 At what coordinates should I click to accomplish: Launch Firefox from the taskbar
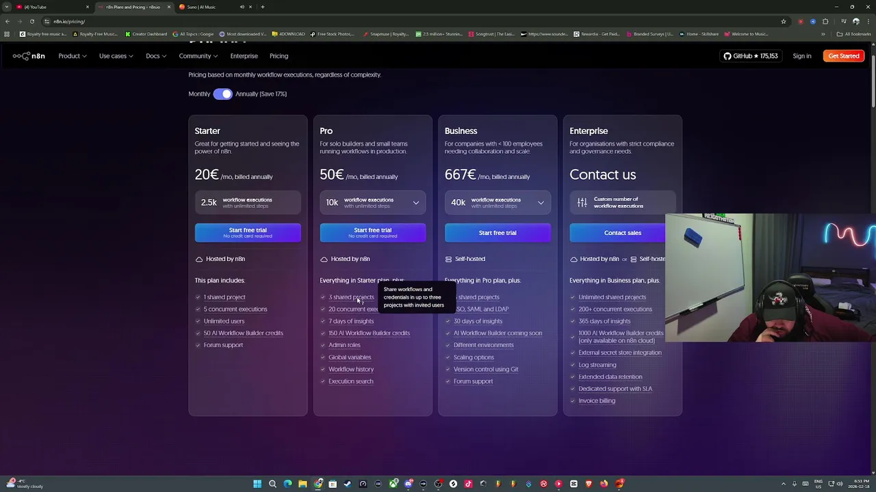604,484
